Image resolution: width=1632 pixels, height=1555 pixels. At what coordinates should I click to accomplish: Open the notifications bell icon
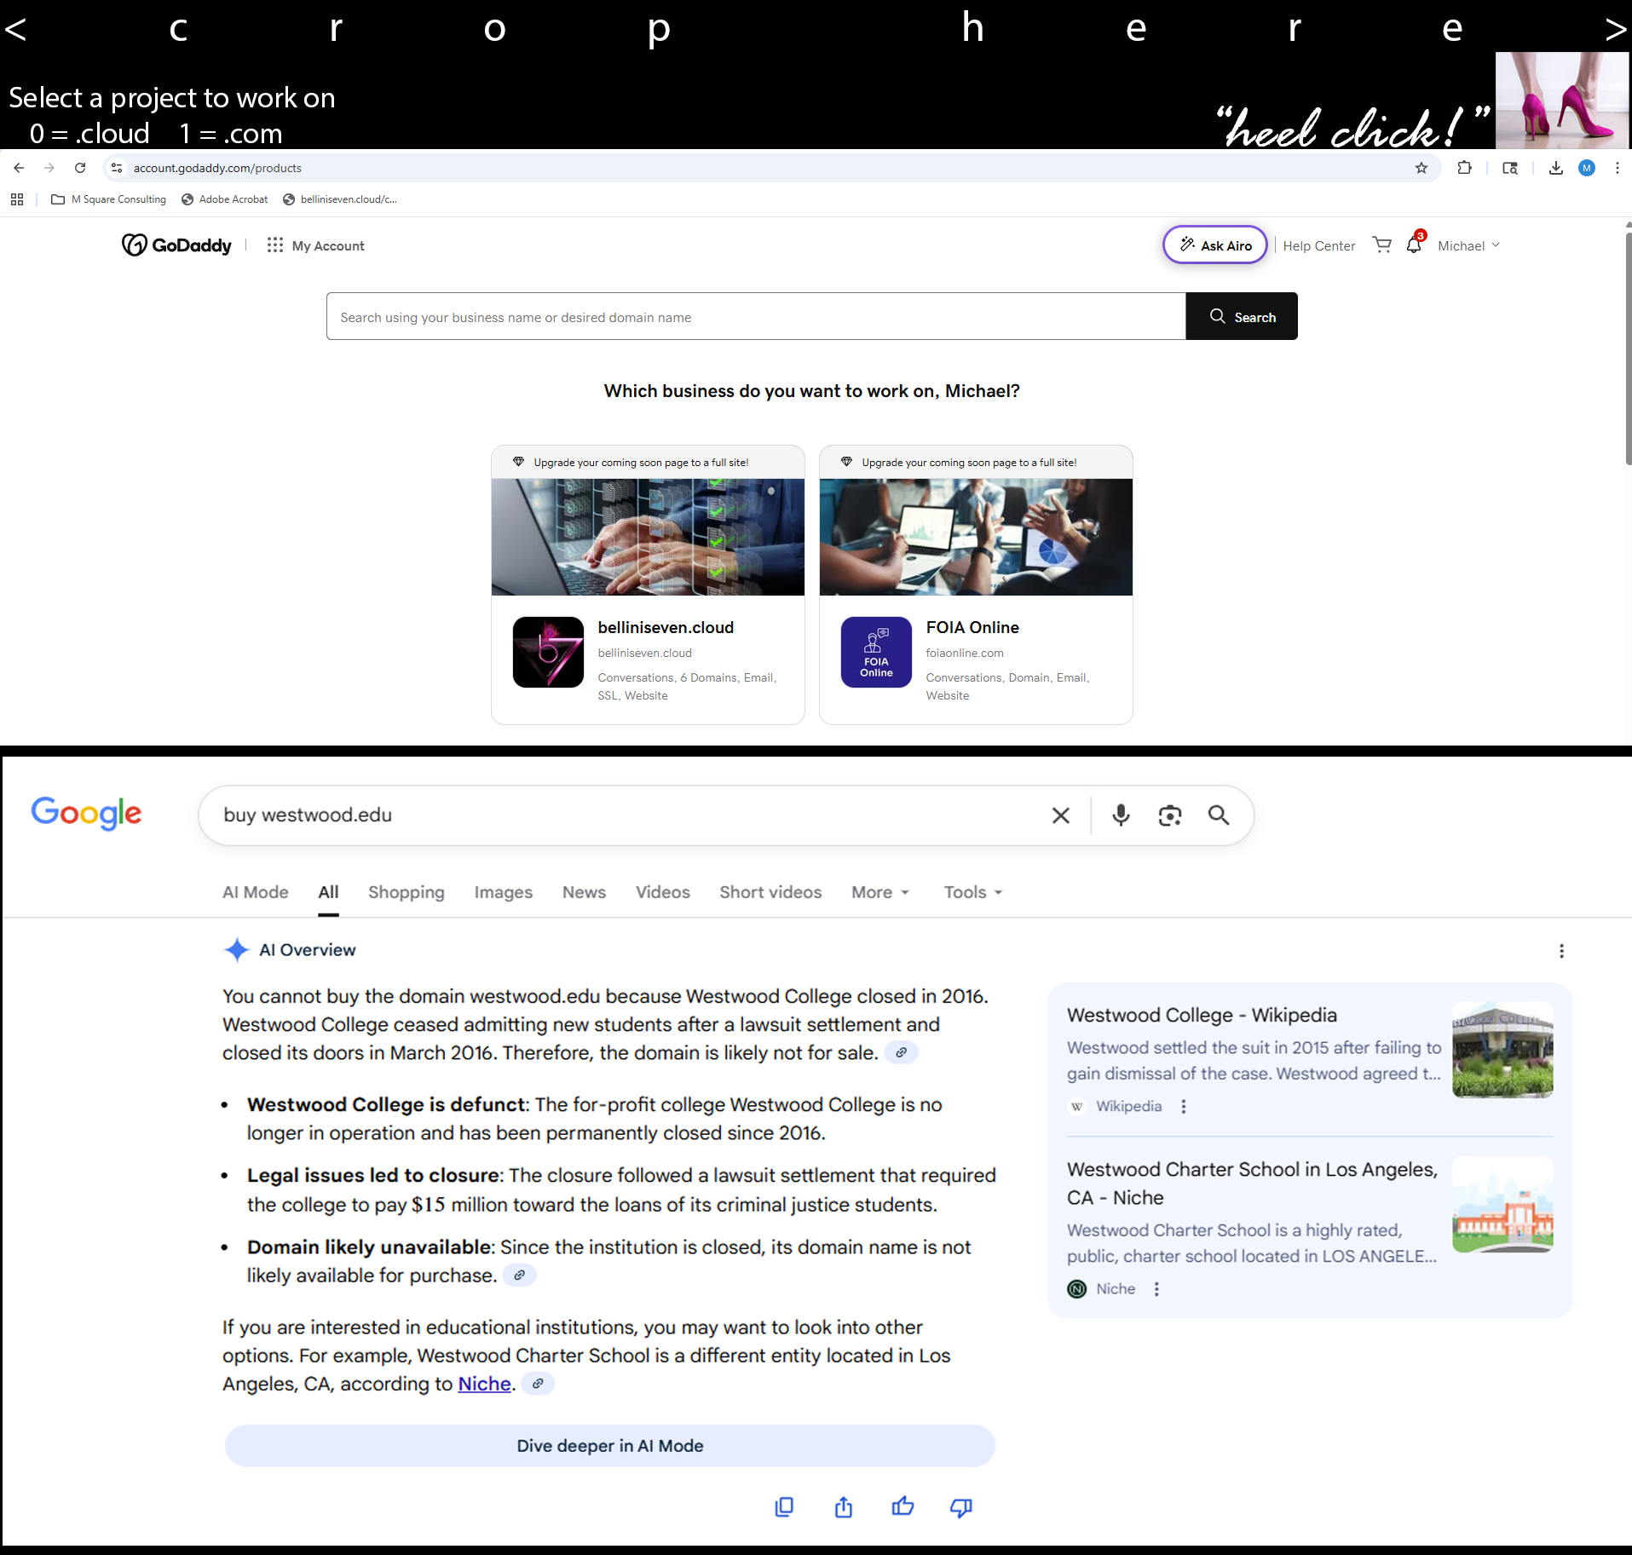pyautogui.click(x=1414, y=245)
